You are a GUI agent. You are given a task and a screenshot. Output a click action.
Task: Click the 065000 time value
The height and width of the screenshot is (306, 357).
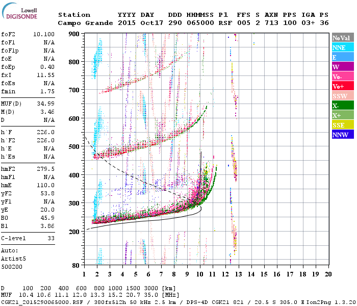click(200, 23)
